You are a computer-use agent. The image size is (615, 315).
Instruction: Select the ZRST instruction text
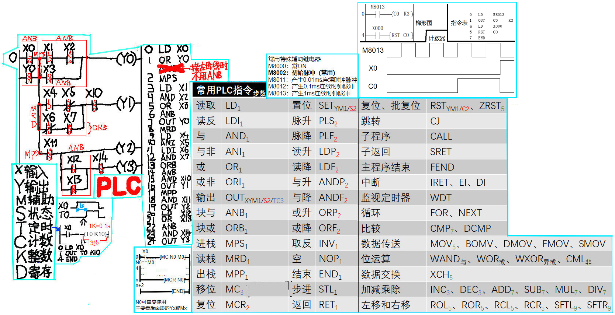click(492, 106)
